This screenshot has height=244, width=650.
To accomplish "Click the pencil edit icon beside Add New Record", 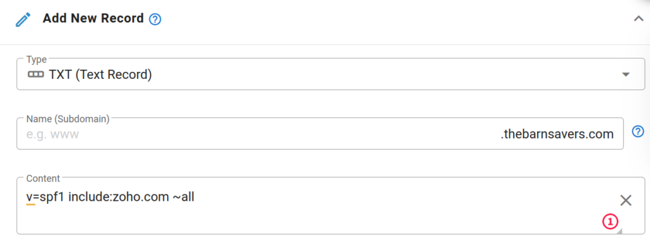I will (23, 20).
